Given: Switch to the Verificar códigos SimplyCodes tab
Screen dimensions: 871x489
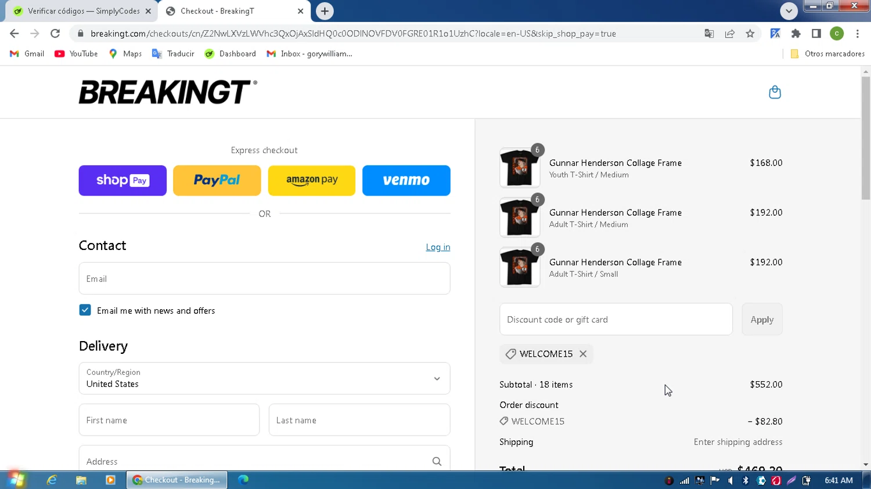Looking at the screenshot, I should (81, 11).
